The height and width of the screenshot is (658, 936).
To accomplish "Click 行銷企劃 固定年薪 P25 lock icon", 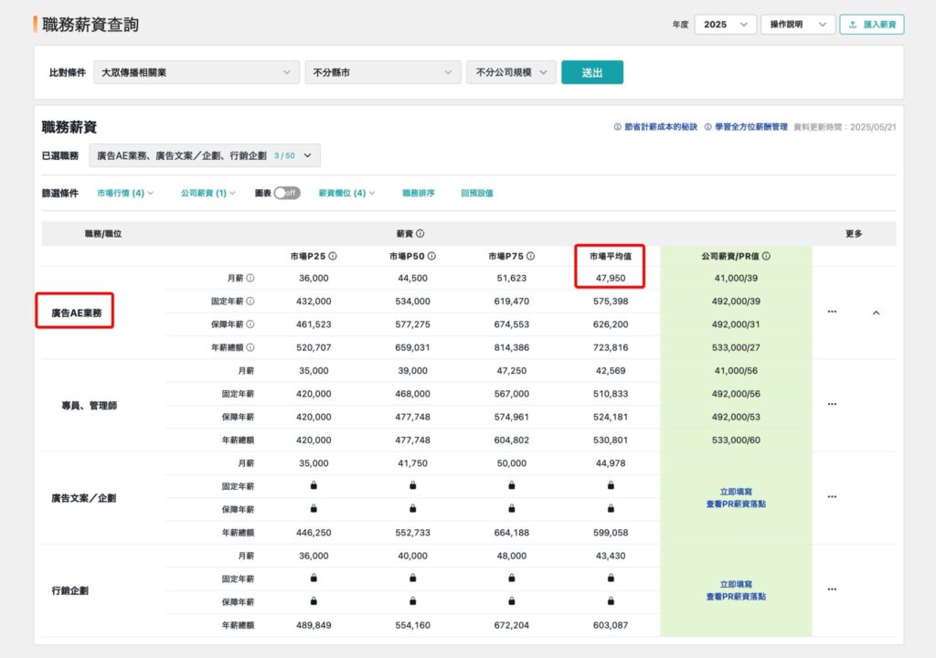I will coord(314,578).
